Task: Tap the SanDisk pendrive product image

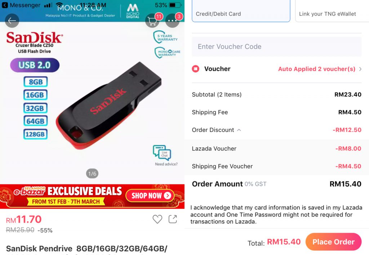Action: click(108, 106)
